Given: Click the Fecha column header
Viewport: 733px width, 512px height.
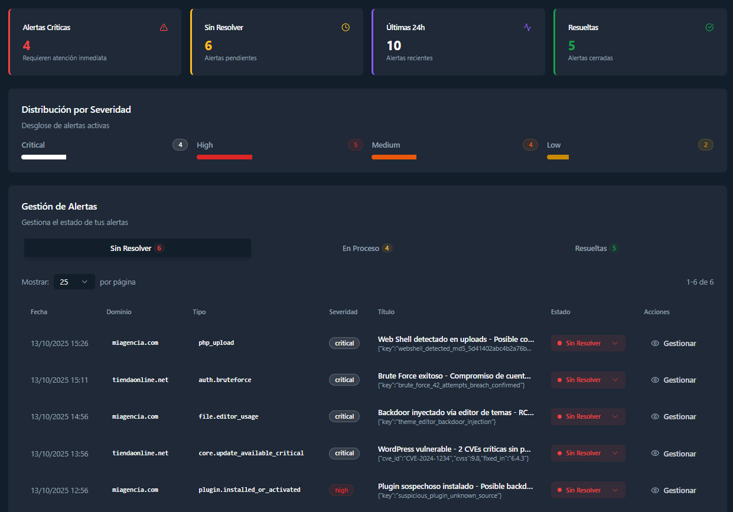Looking at the screenshot, I should coord(39,312).
